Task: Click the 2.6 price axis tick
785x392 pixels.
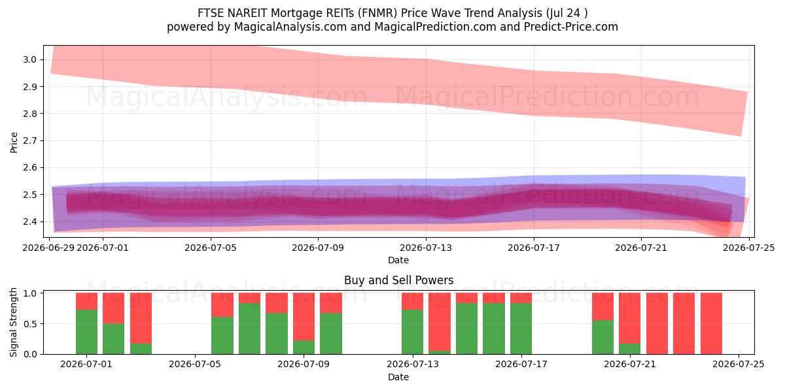Action: pyautogui.click(x=30, y=168)
